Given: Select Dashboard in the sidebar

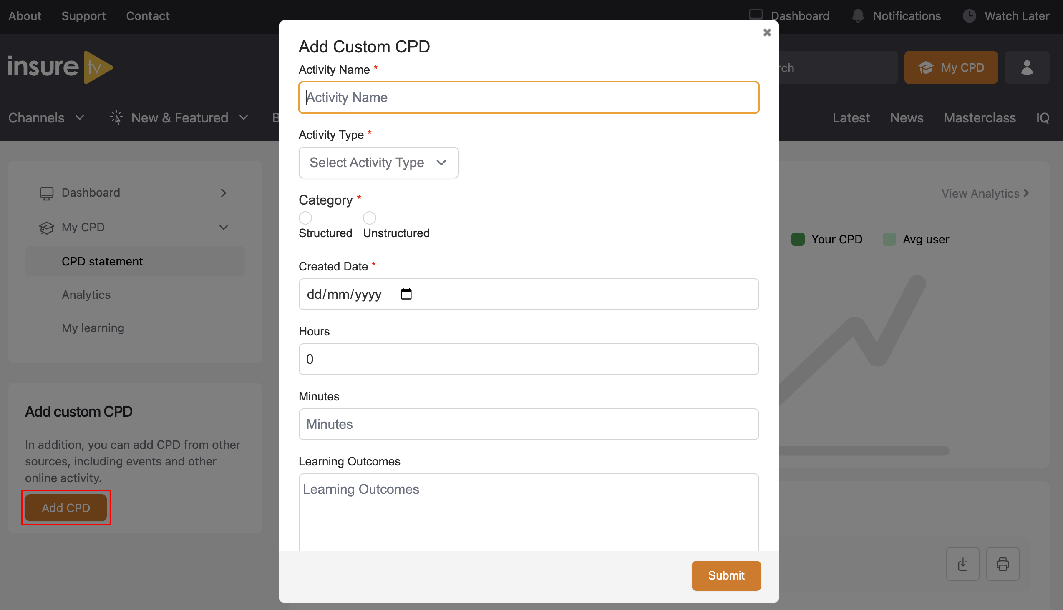Looking at the screenshot, I should pyautogui.click(x=91, y=193).
